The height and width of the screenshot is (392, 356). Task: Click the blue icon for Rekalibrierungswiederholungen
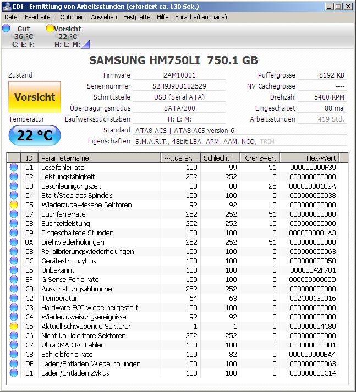[x=14, y=251]
